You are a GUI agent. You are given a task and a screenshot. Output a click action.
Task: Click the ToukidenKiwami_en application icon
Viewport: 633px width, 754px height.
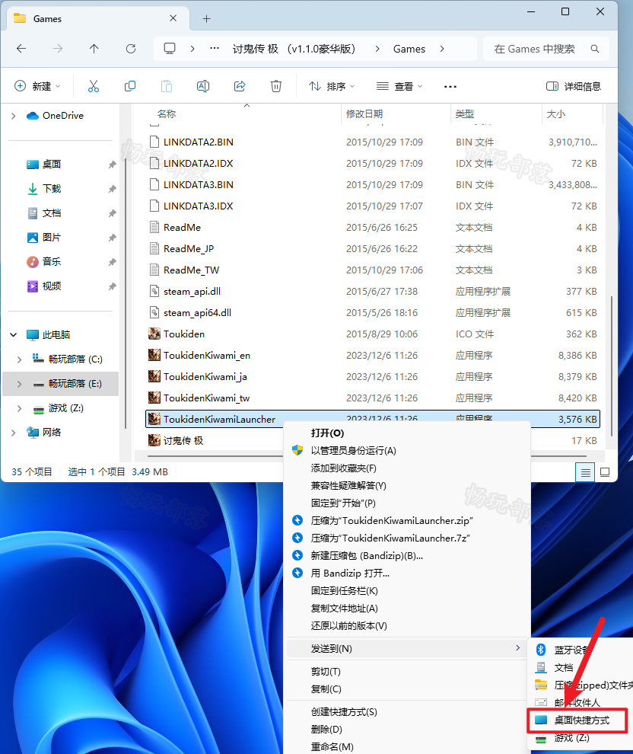pyautogui.click(x=154, y=356)
